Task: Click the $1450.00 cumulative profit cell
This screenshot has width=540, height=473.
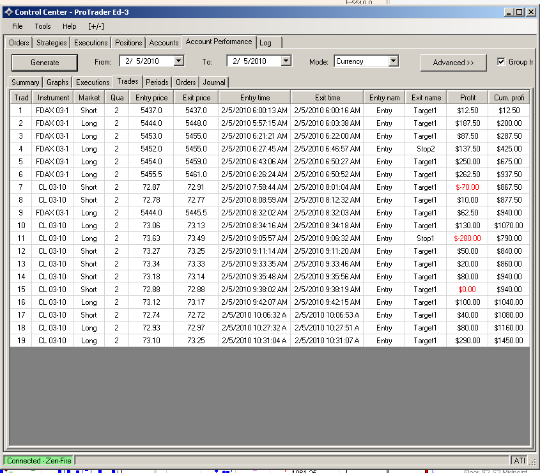Action: pos(509,340)
